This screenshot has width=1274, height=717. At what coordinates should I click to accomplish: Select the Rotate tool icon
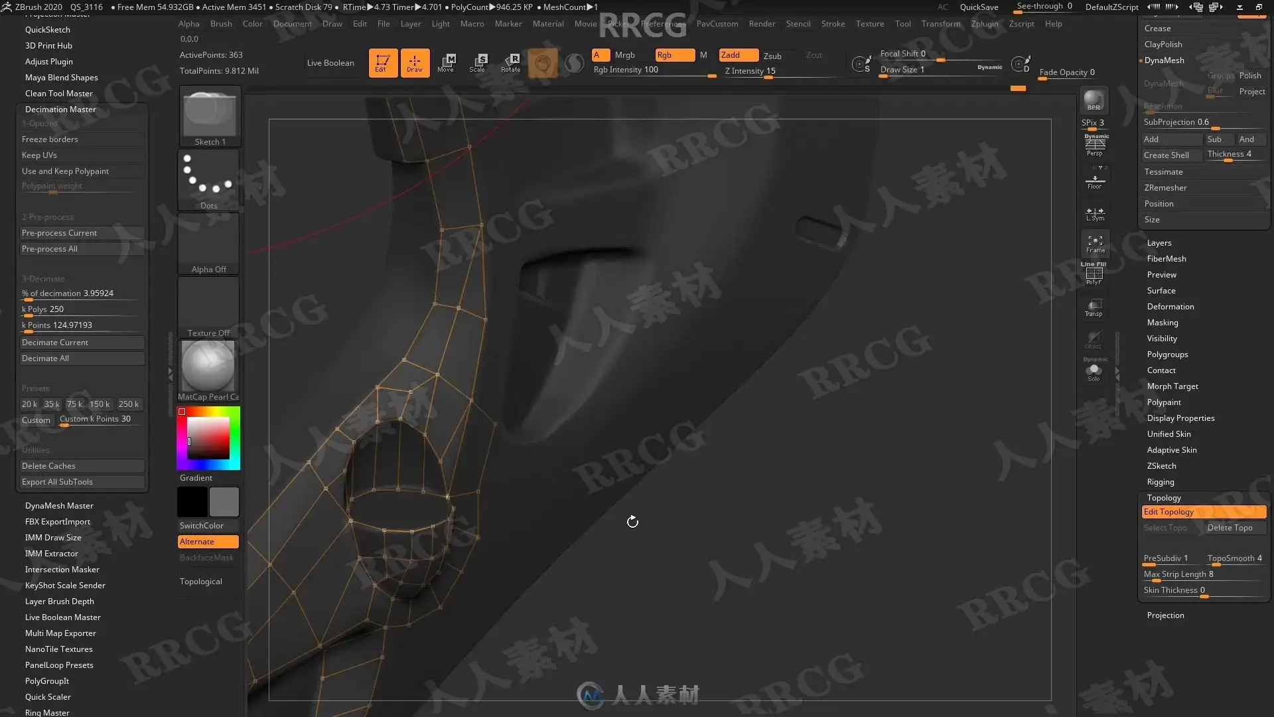510,62
